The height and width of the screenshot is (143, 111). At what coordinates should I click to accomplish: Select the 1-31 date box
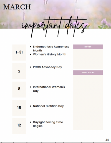pyautogui.click(x=19, y=52)
